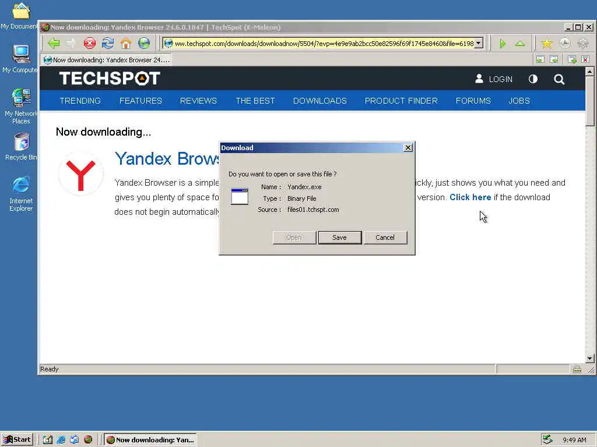
Task: Open the JOBS menu
Action: (519, 101)
